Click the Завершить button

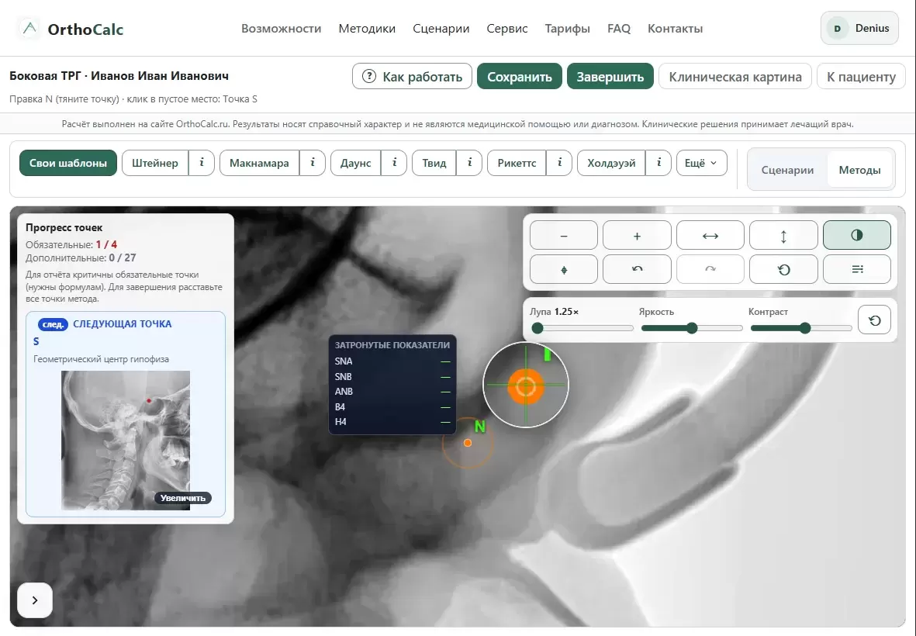(610, 77)
